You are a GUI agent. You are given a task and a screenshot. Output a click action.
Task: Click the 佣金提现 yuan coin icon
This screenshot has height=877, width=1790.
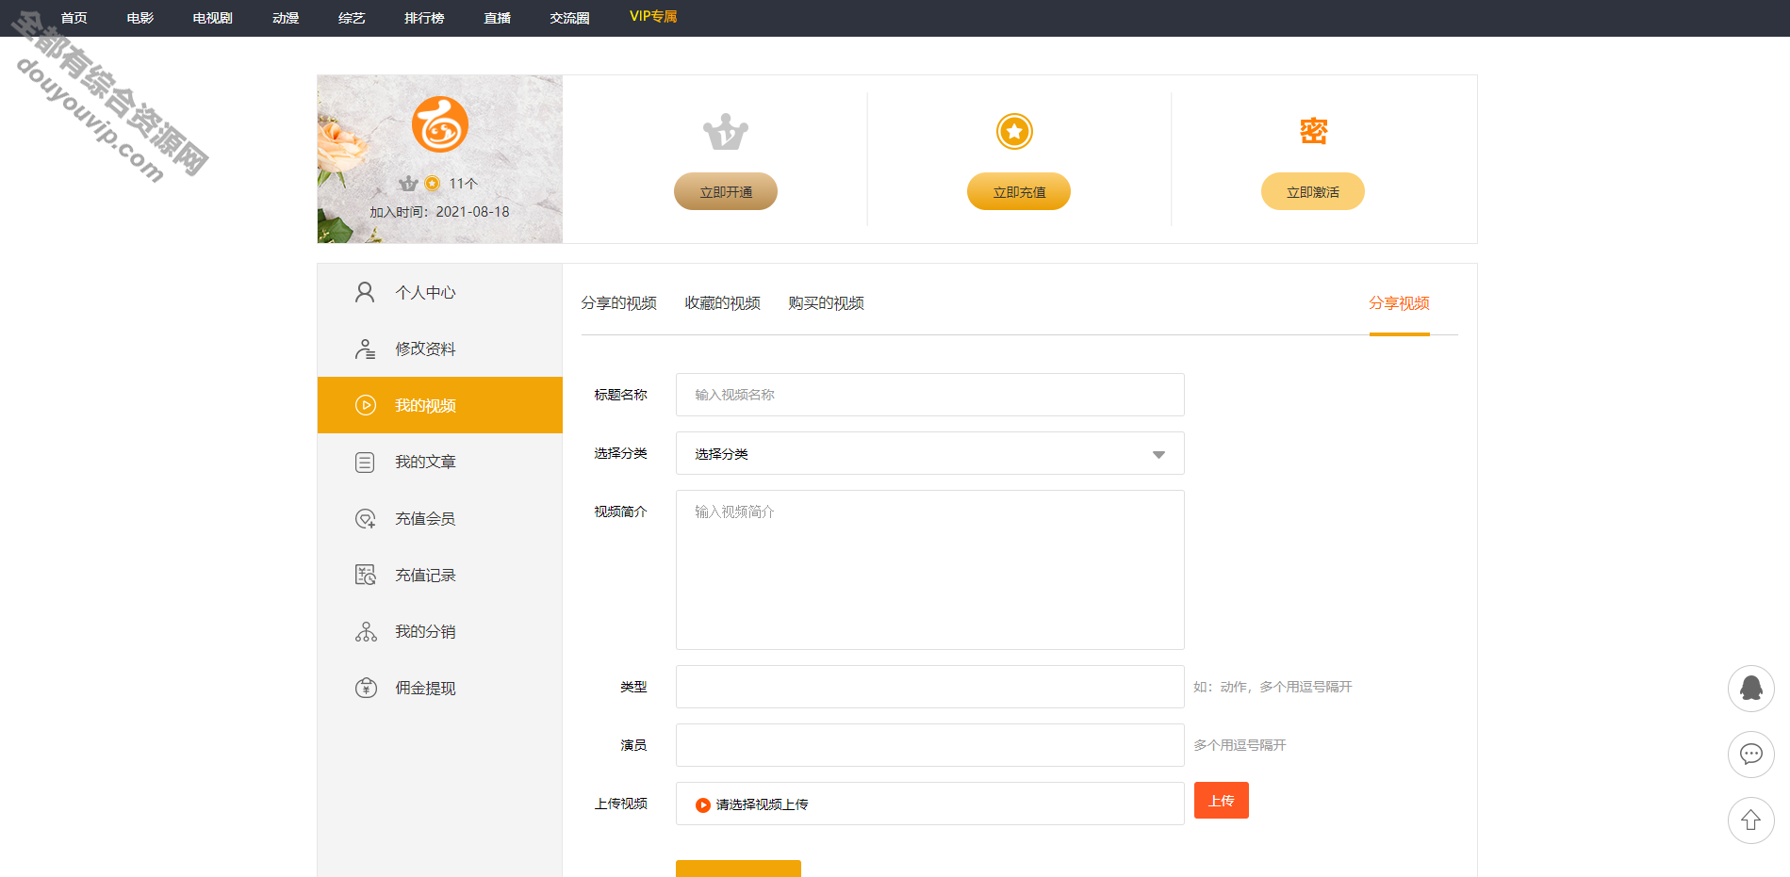click(366, 688)
